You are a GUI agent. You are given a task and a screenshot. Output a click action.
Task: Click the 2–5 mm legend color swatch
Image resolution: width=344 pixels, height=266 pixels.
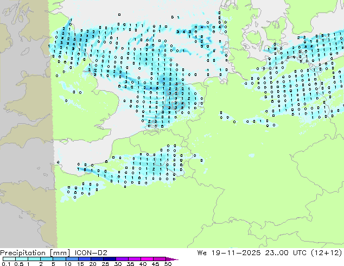47,259
